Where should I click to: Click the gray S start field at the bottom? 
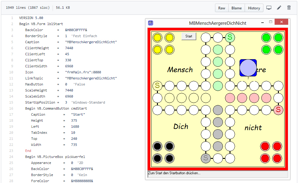[x=206, y=158]
